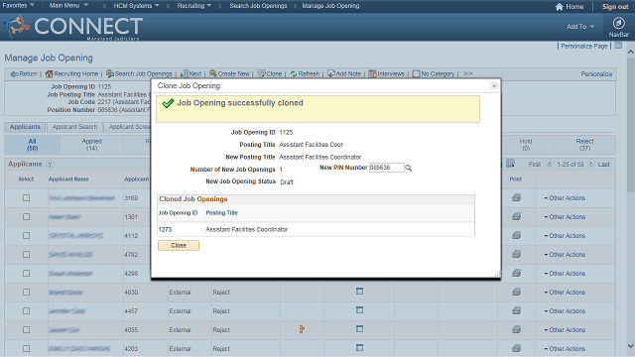Screen dimensions: 635x357
Task: Expand Other Actions for applicant 1301
Action: click(565, 217)
